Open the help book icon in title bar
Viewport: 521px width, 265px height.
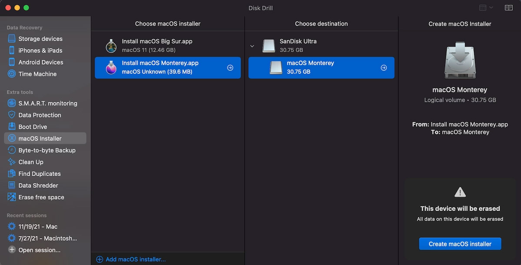coord(508,8)
